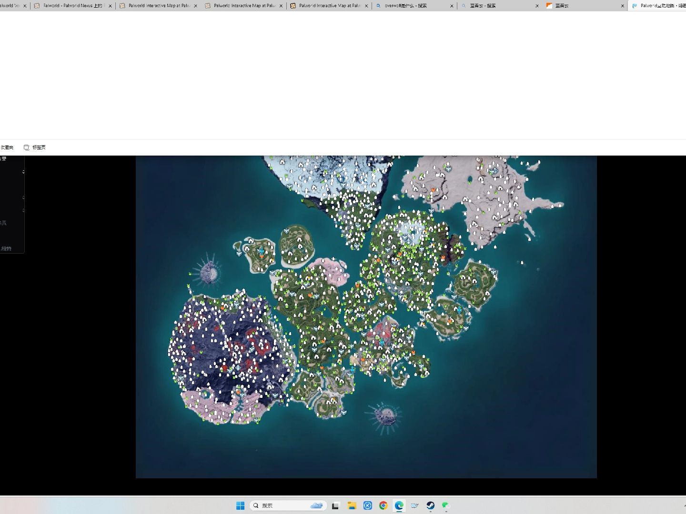This screenshot has height=514, width=686.
Task: Open the Interactive Map tab beside the overwolf tab
Action: tap(329, 6)
